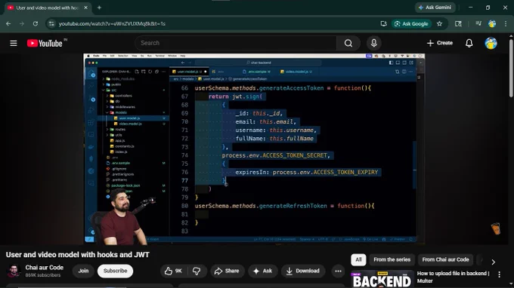This screenshot has height=288, width=514.
Task: Open the Create menu
Action: (x=440, y=43)
